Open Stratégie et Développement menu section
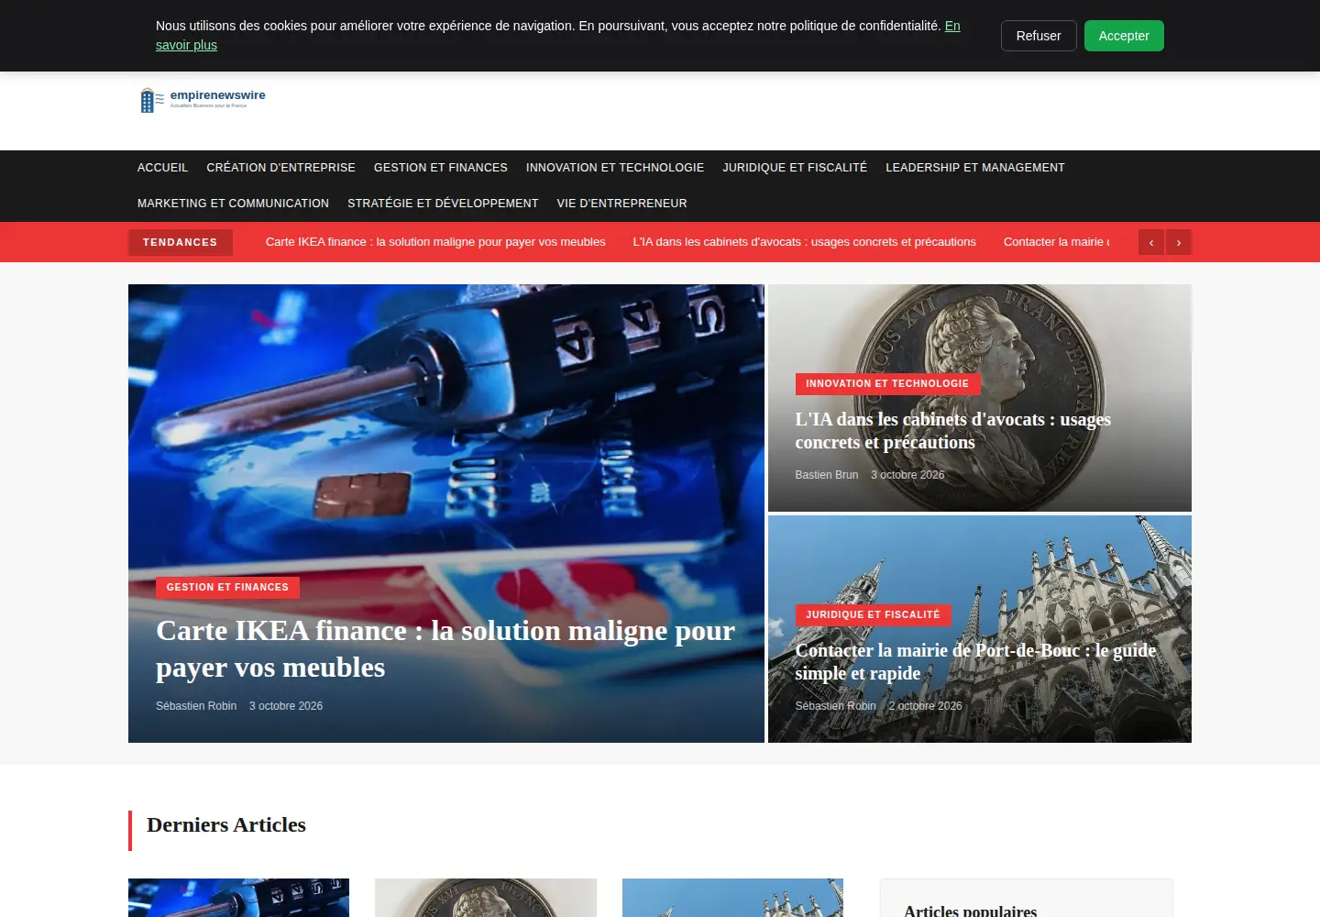The height and width of the screenshot is (917, 1320). tap(443, 204)
